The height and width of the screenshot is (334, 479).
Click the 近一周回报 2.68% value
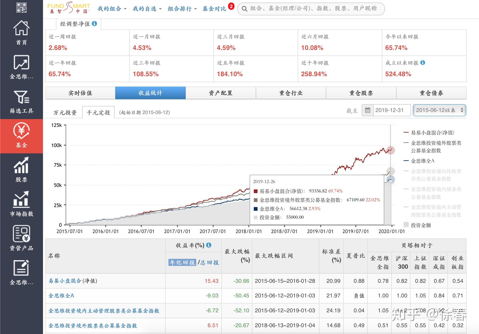(x=58, y=48)
